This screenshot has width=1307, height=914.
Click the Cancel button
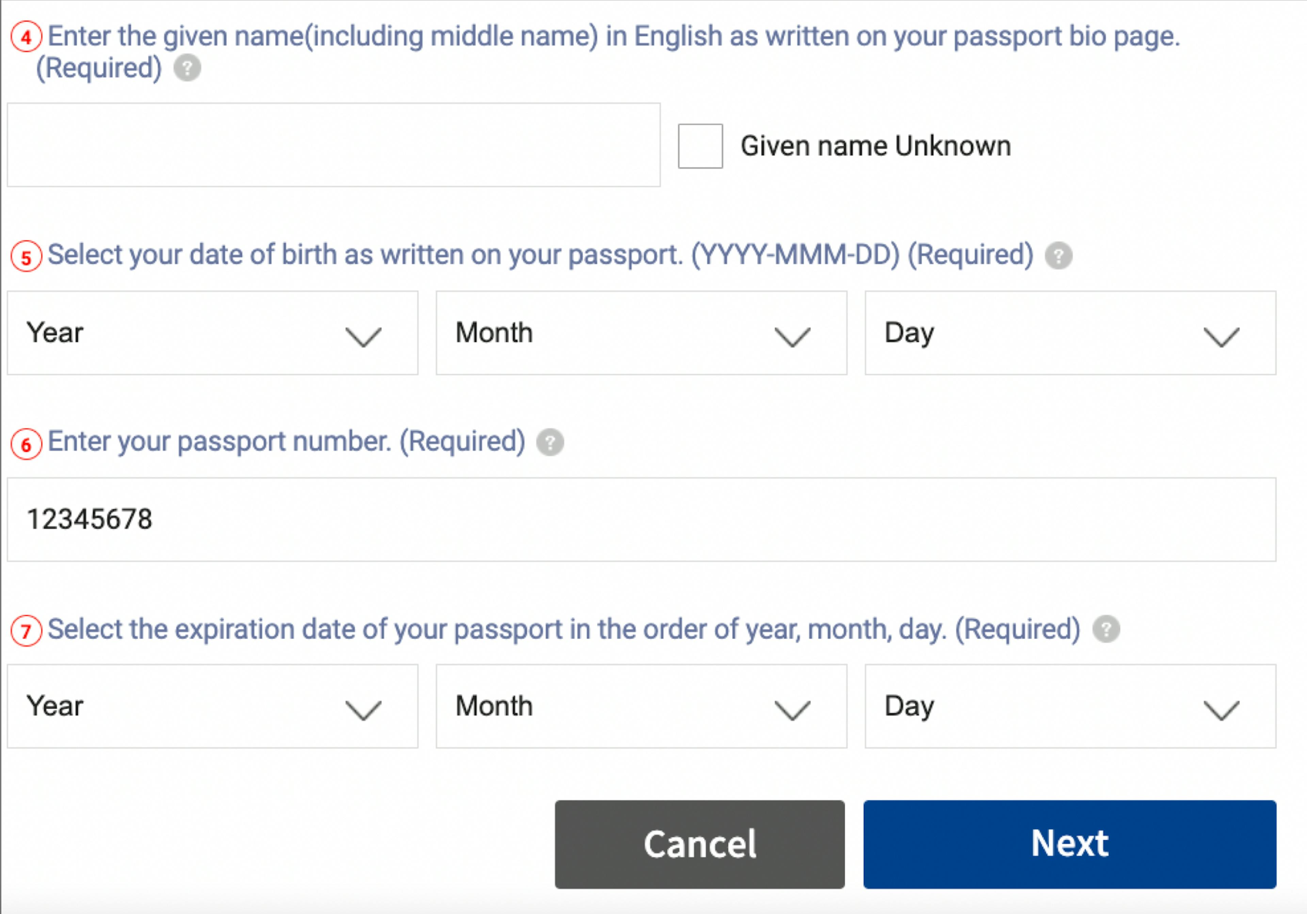(699, 845)
